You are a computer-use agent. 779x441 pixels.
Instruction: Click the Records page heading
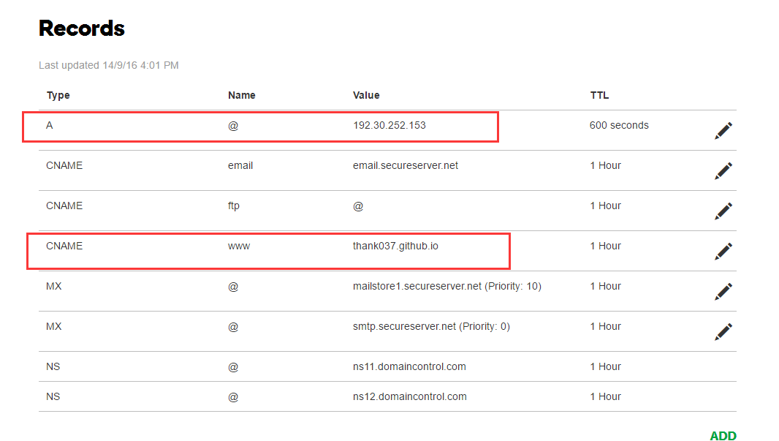(x=81, y=29)
